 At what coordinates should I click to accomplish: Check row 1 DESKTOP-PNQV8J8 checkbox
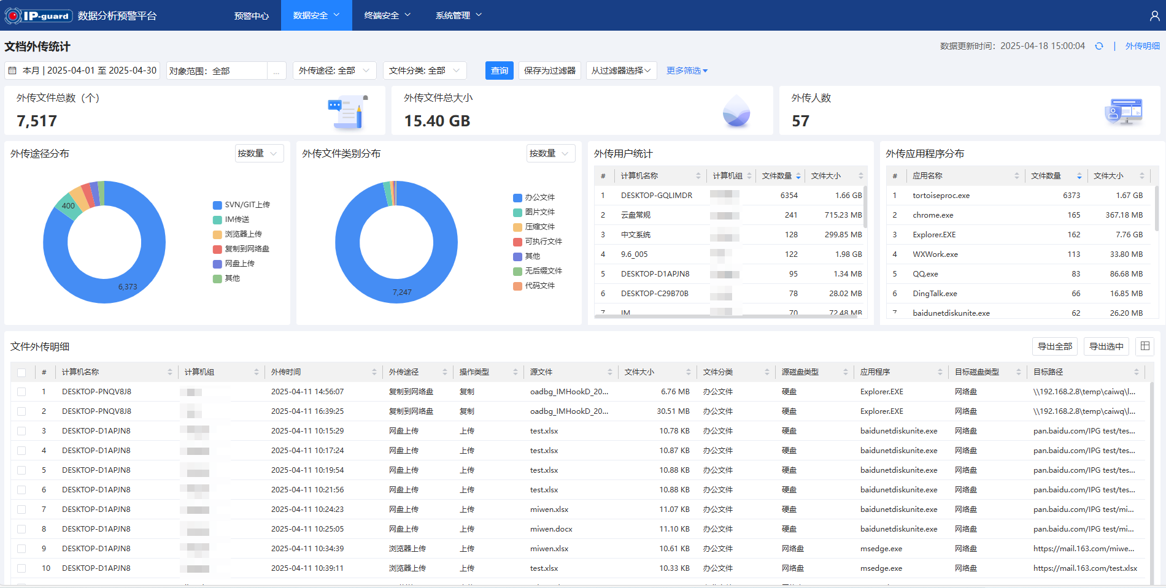(x=21, y=392)
